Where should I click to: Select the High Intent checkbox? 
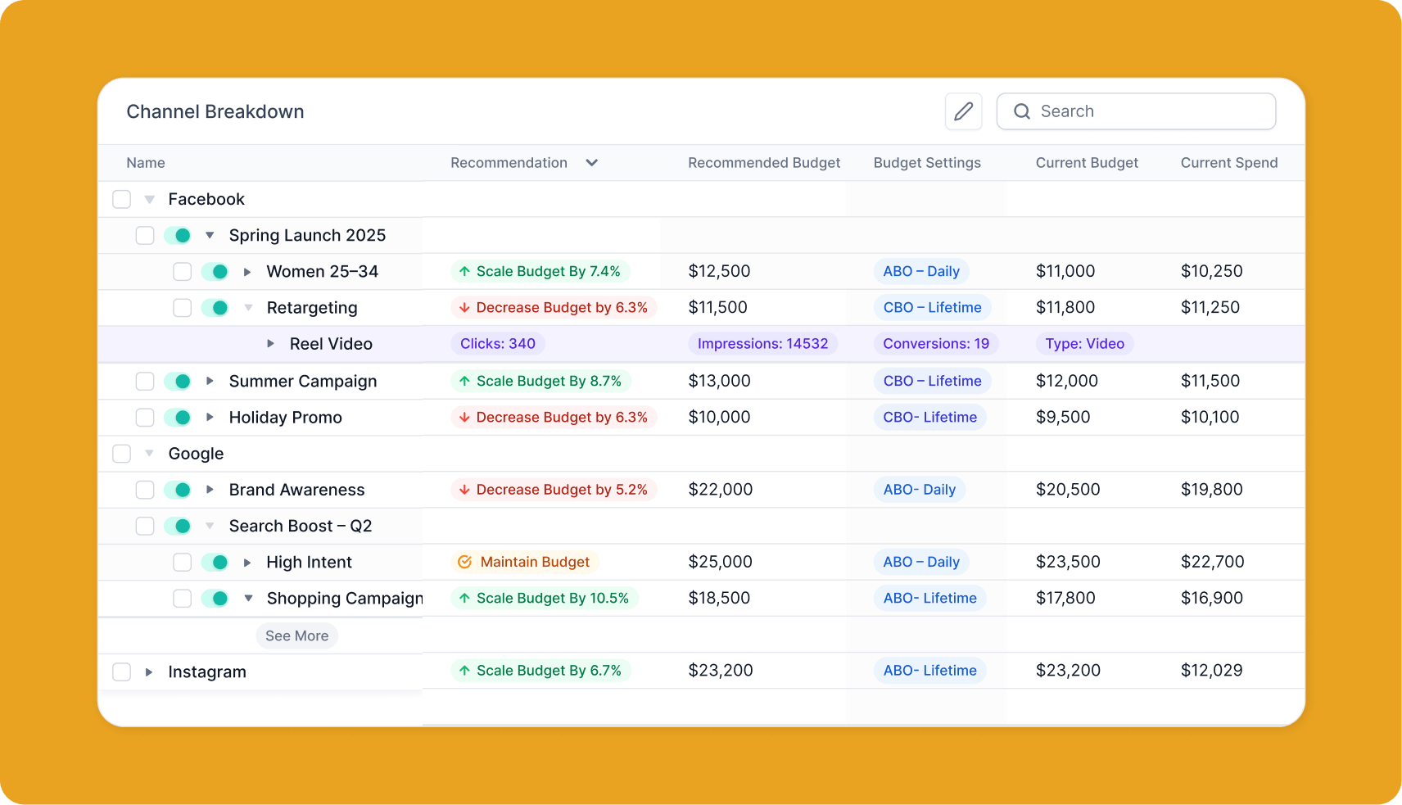[x=182, y=562]
